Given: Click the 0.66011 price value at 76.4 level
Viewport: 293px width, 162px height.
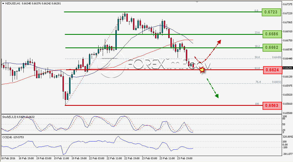Looking at the screenshot, I should coord(276,82).
